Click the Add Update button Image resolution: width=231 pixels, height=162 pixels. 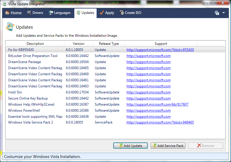(x=131, y=146)
